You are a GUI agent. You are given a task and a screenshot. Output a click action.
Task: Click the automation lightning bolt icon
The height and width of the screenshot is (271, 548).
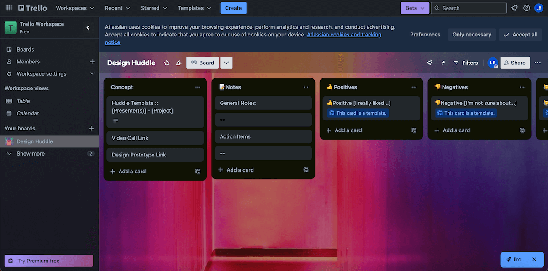(x=443, y=63)
